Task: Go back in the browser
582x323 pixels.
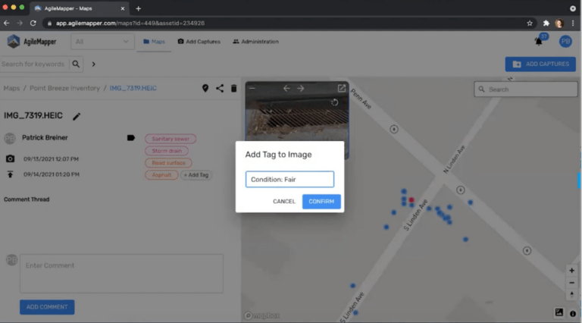Action: click(x=7, y=23)
